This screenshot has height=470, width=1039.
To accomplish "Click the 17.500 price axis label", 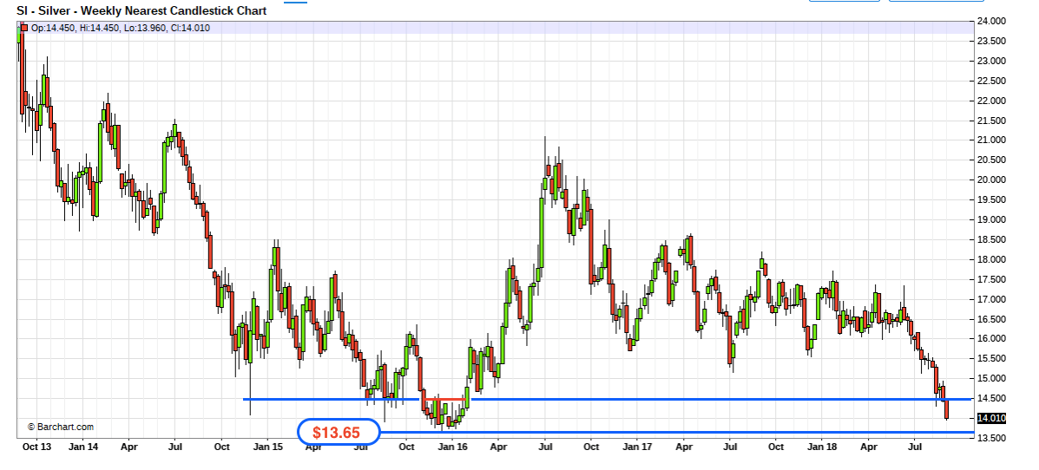I will pyautogui.click(x=992, y=279).
